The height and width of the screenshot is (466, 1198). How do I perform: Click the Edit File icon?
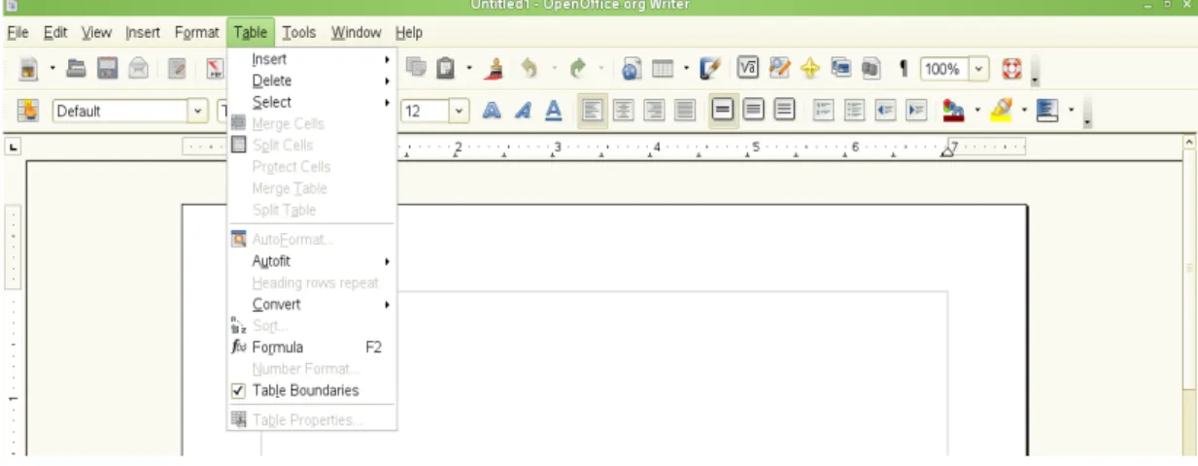178,69
